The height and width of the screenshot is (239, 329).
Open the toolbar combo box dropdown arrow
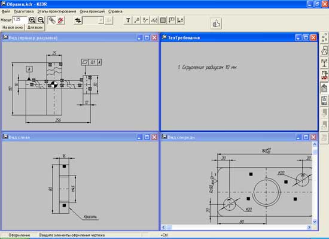point(101,20)
